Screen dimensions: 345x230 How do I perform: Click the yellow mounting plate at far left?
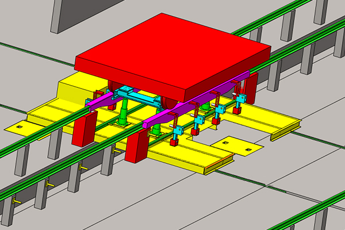point(20,126)
